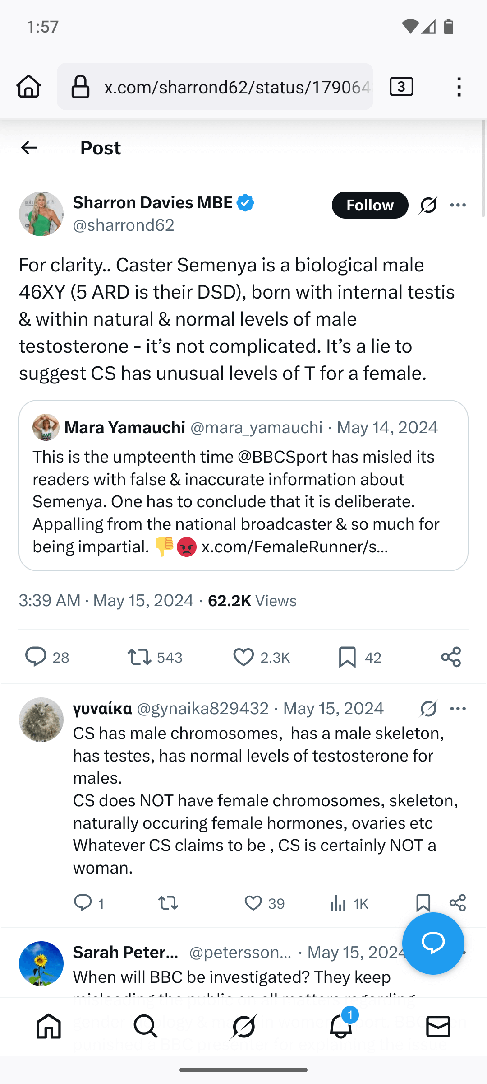Open the browser tab switcher showing 3
The height and width of the screenshot is (1084, 487).
click(401, 86)
